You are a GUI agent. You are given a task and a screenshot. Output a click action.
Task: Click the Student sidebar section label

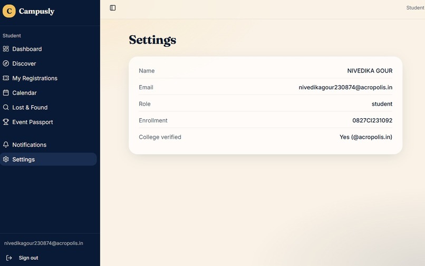coord(12,36)
